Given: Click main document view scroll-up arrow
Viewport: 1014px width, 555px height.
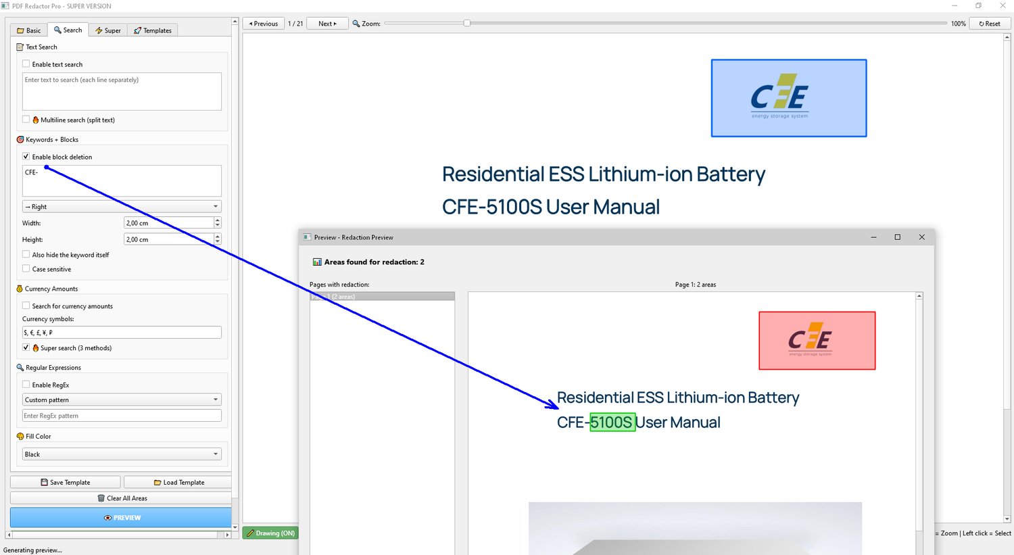Looking at the screenshot, I should pyautogui.click(x=1007, y=37).
